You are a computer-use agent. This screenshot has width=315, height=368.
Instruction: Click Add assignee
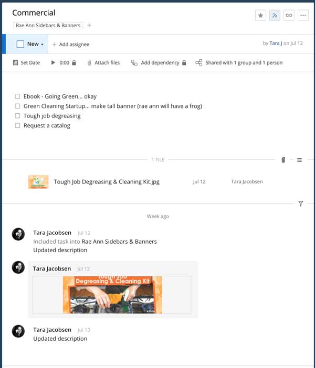click(x=71, y=45)
